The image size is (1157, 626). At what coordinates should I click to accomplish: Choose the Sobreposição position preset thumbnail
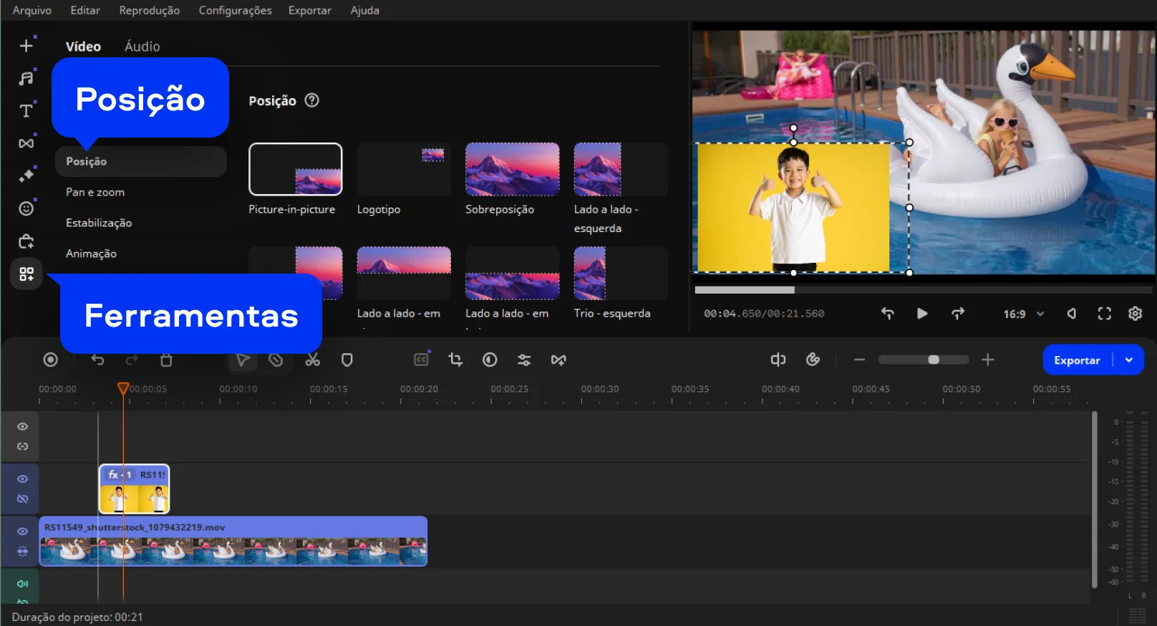click(512, 169)
